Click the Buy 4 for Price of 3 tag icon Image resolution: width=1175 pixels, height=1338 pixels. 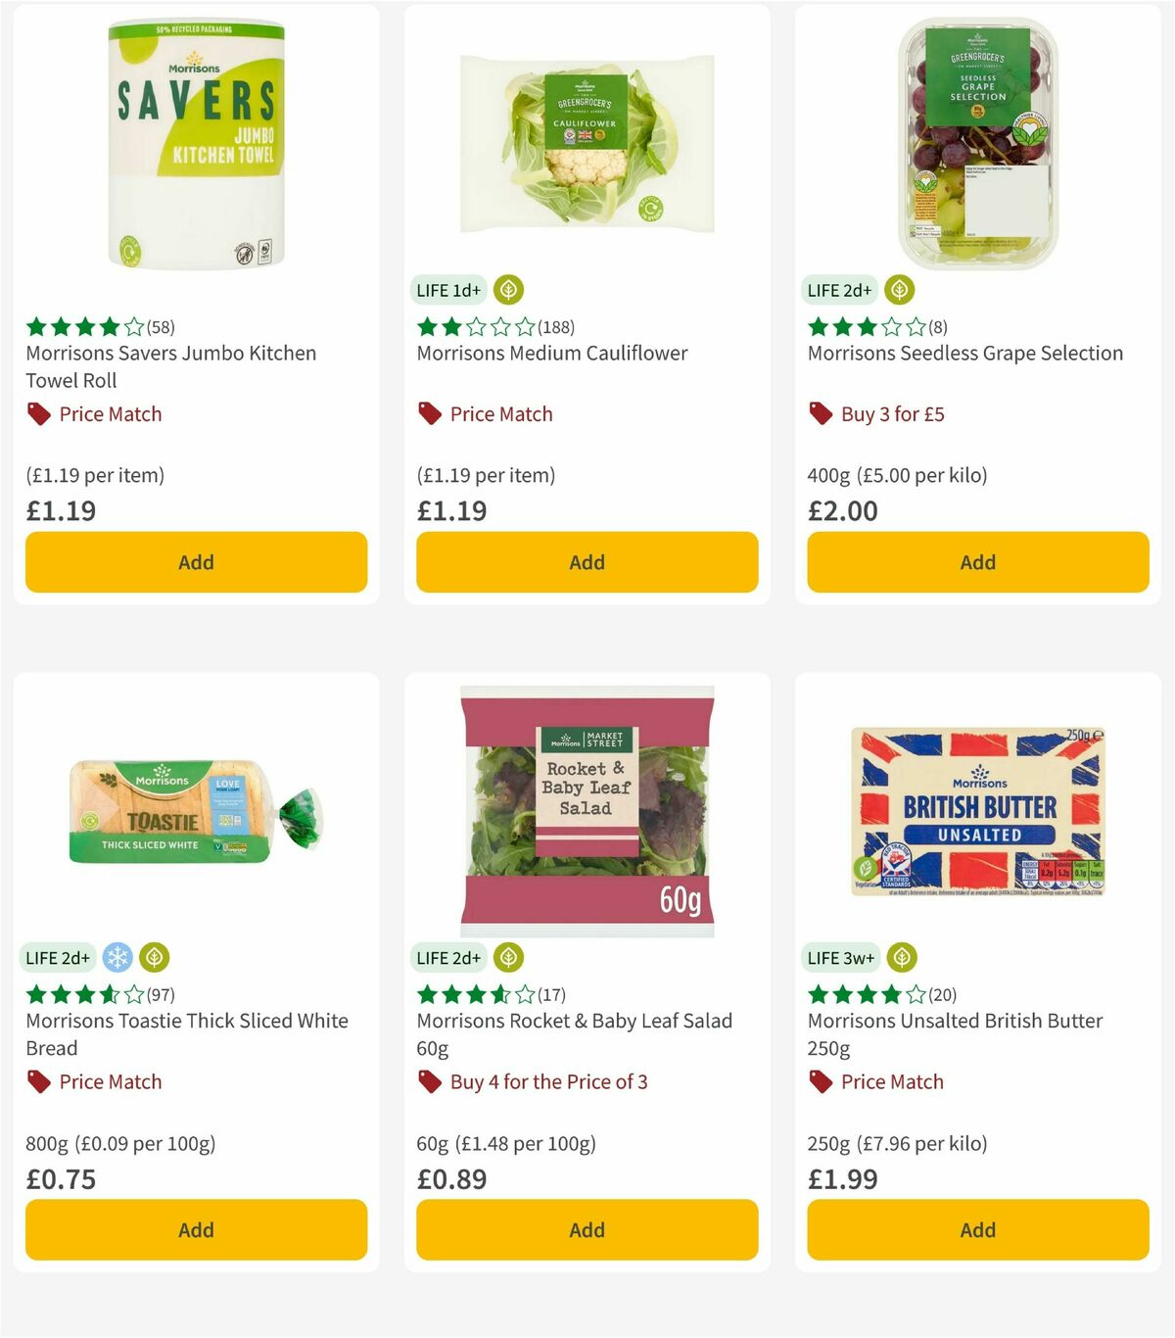click(428, 1082)
